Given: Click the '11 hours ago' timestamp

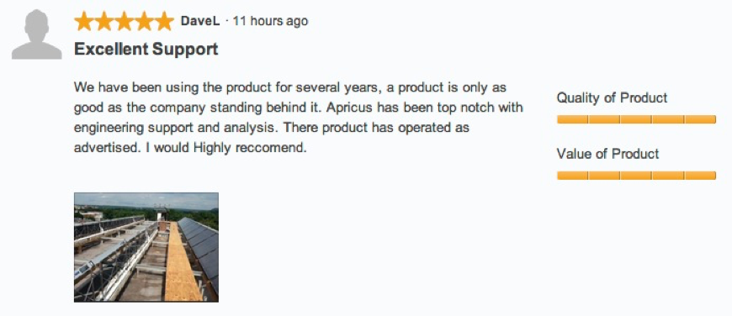Looking at the screenshot, I should tap(270, 22).
